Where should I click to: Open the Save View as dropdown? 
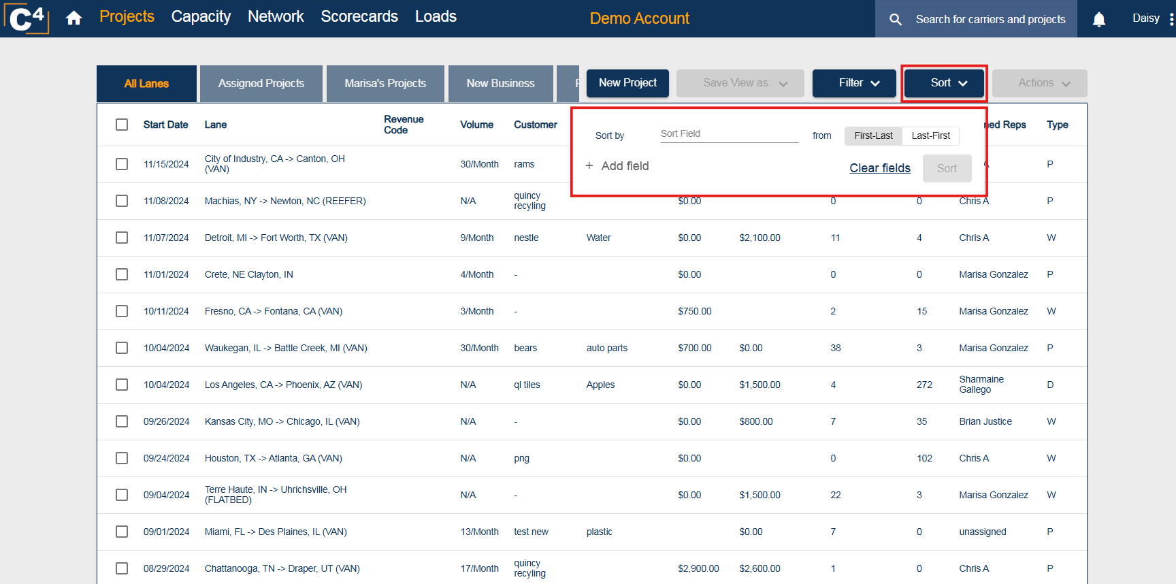[x=740, y=83]
